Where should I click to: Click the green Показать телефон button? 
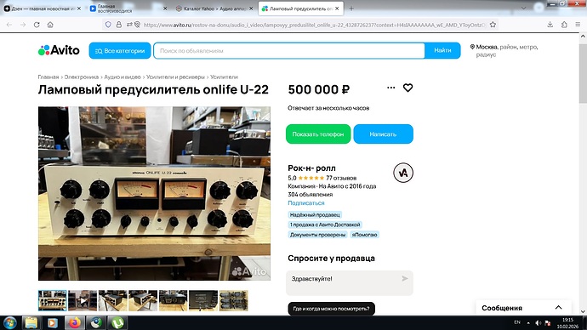(318, 134)
